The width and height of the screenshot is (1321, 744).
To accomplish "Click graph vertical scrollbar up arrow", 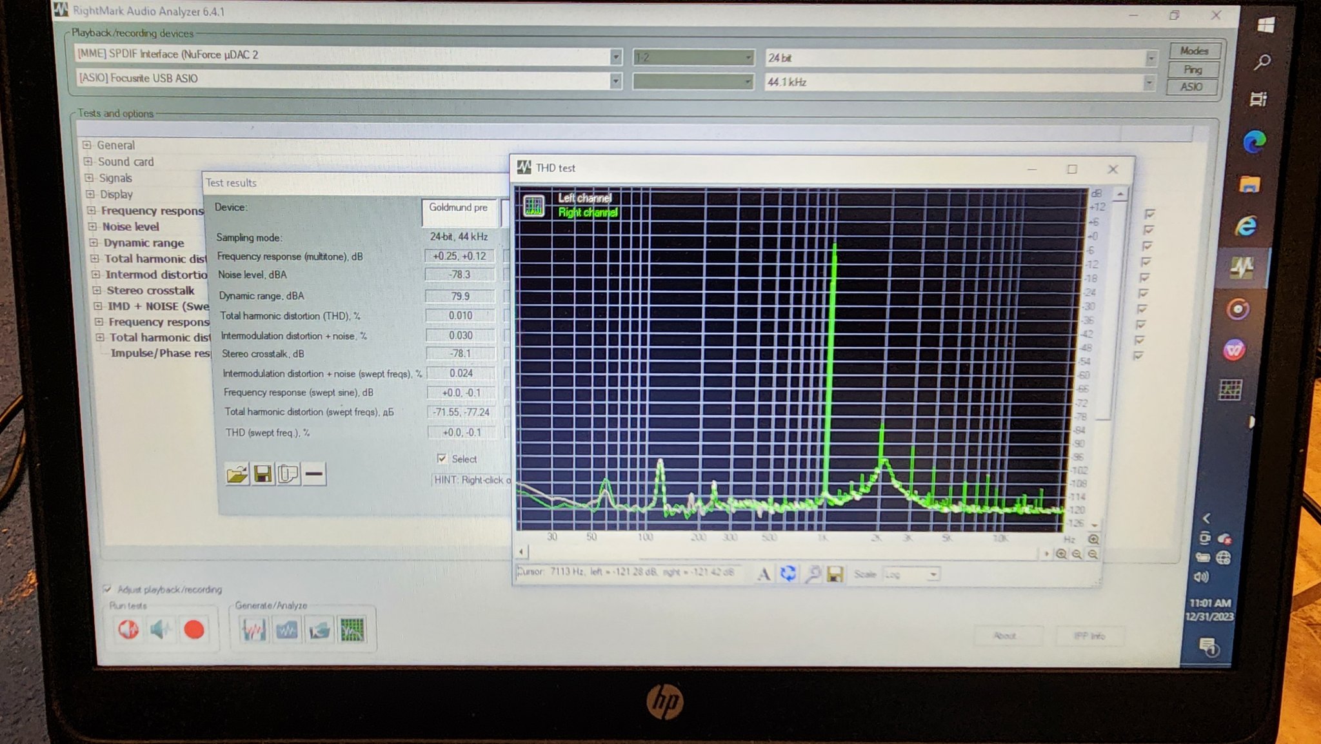I will click(1120, 194).
